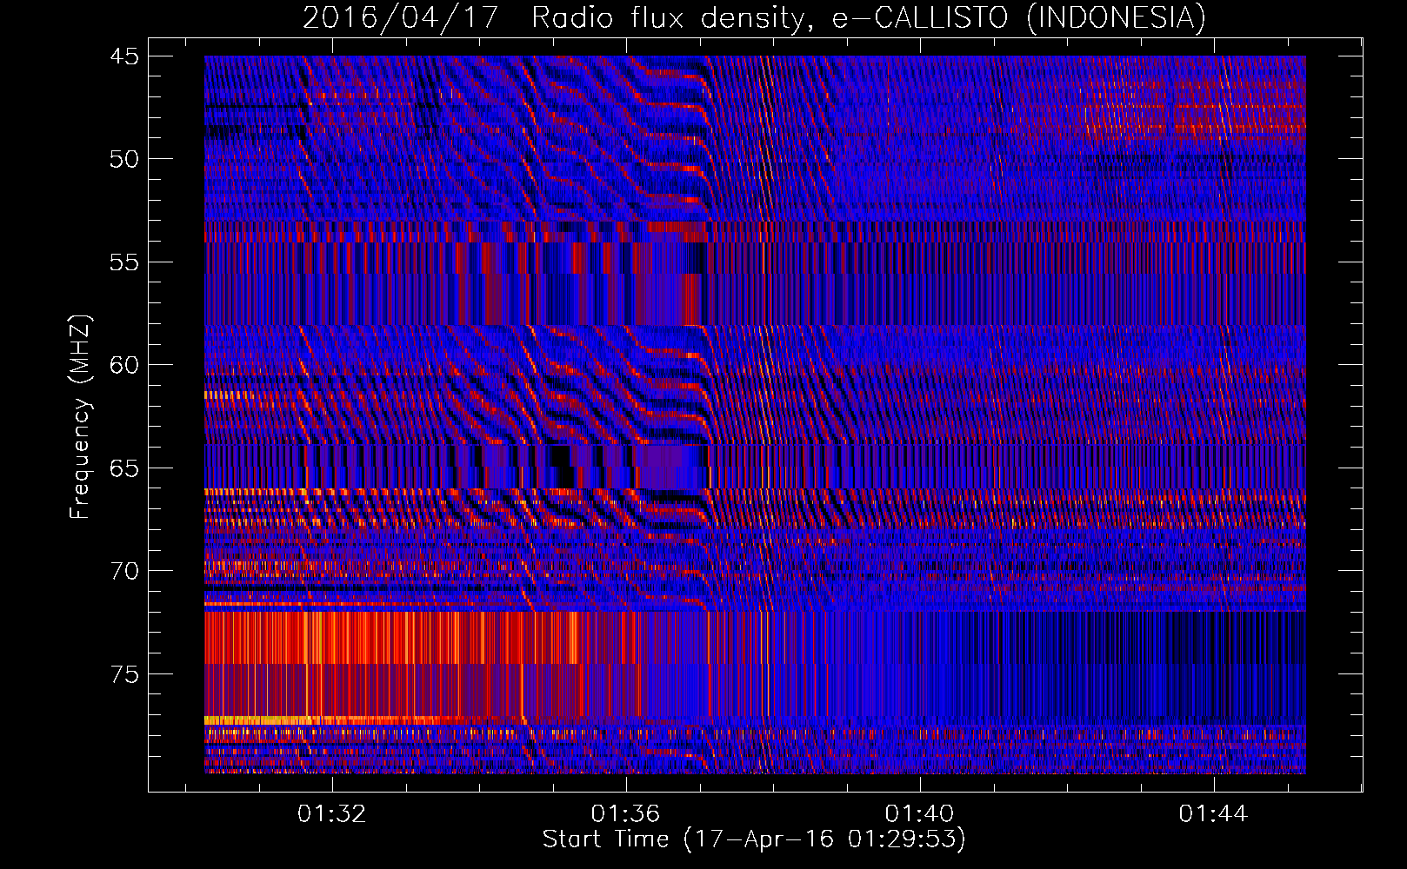Click the 'e-CALLISTO (INDONESIA)' title text
This screenshot has width=1407, height=869.
click(1019, 18)
